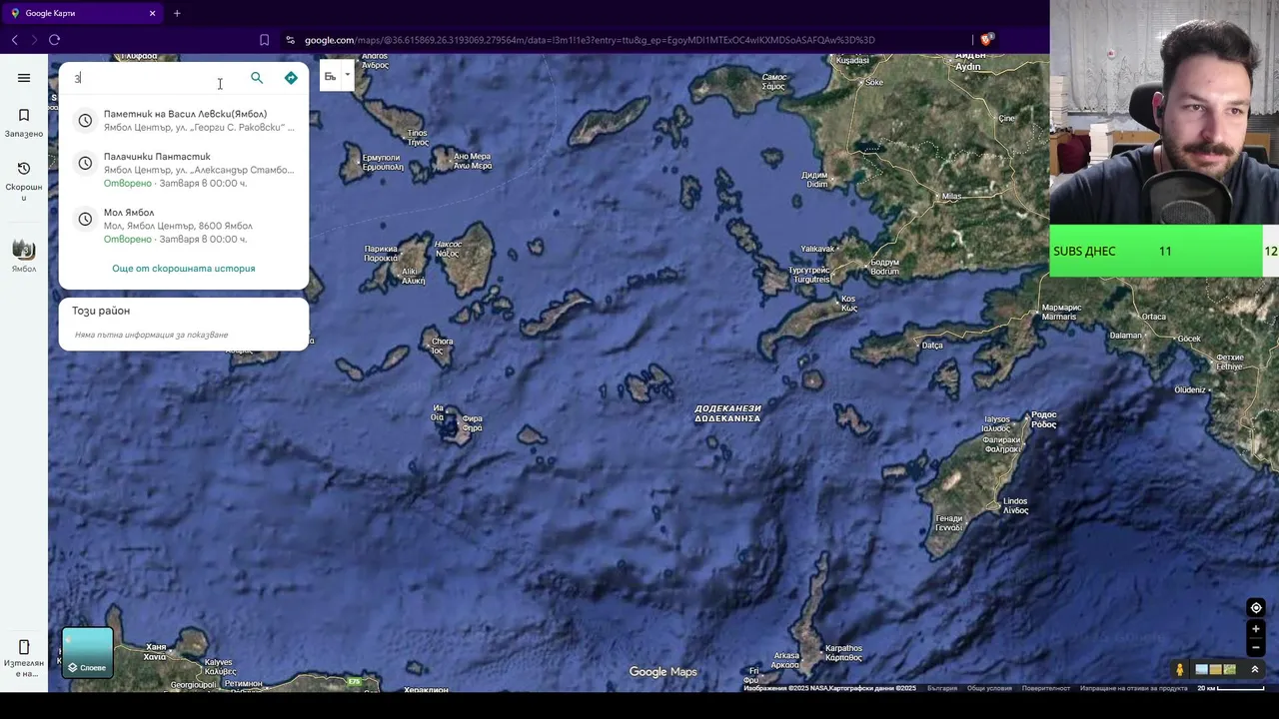Toggle the imagery thumbnails strip

[1216, 669]
